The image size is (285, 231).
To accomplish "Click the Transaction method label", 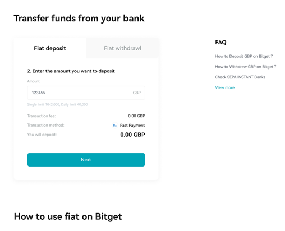I will click(45, 125).
